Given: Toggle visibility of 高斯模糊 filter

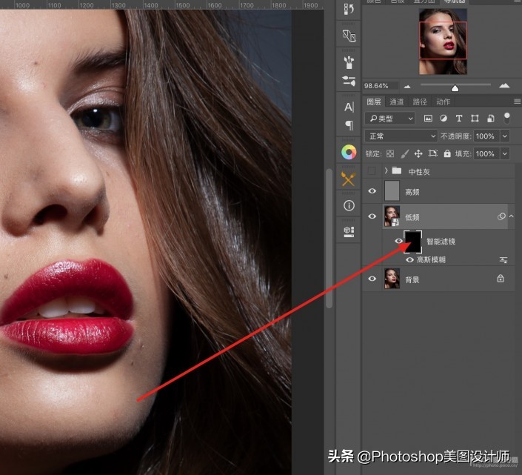Looking at the screenshot, I should pyautogui.click(x=409, y=260).
